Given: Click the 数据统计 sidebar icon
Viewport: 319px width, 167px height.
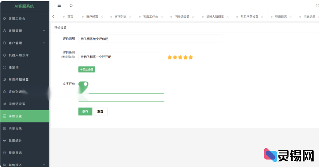Looking at the screenshot, I should point(4,141).
